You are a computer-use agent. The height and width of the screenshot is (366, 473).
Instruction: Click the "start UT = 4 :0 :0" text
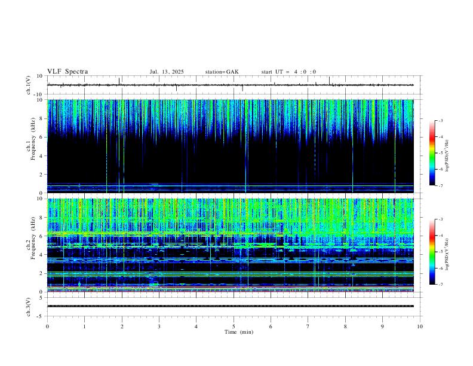coord(288,72)
